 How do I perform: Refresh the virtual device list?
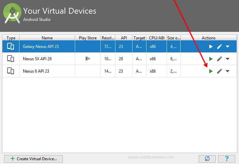[x=207, y=159]
